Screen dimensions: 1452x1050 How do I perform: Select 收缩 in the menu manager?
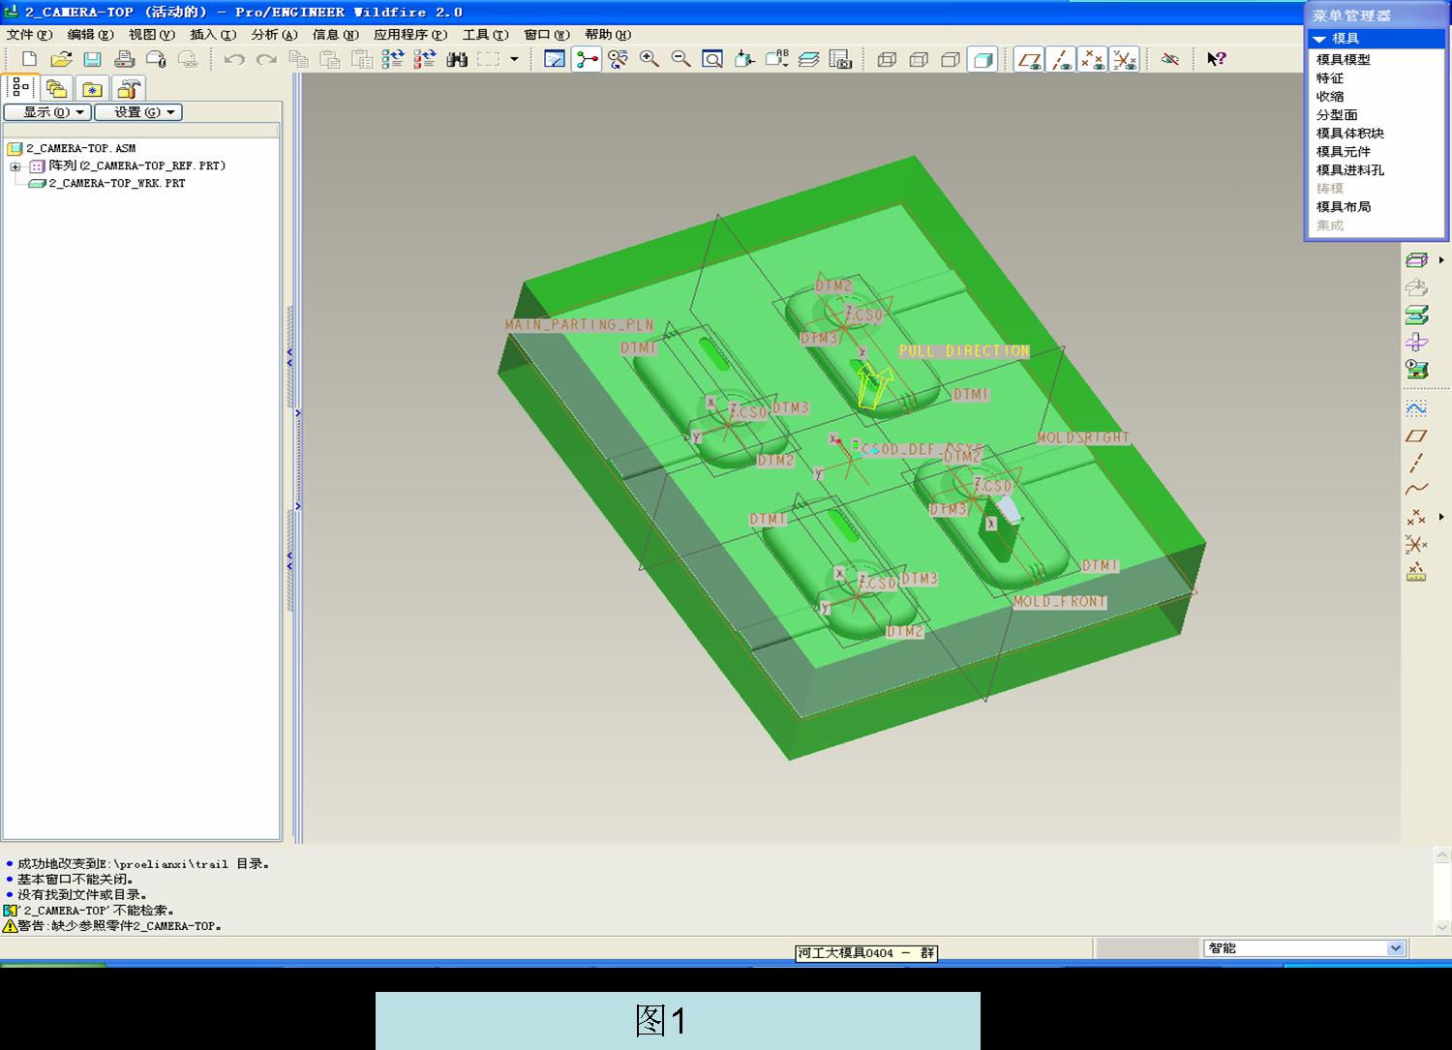pos(1330,96)
